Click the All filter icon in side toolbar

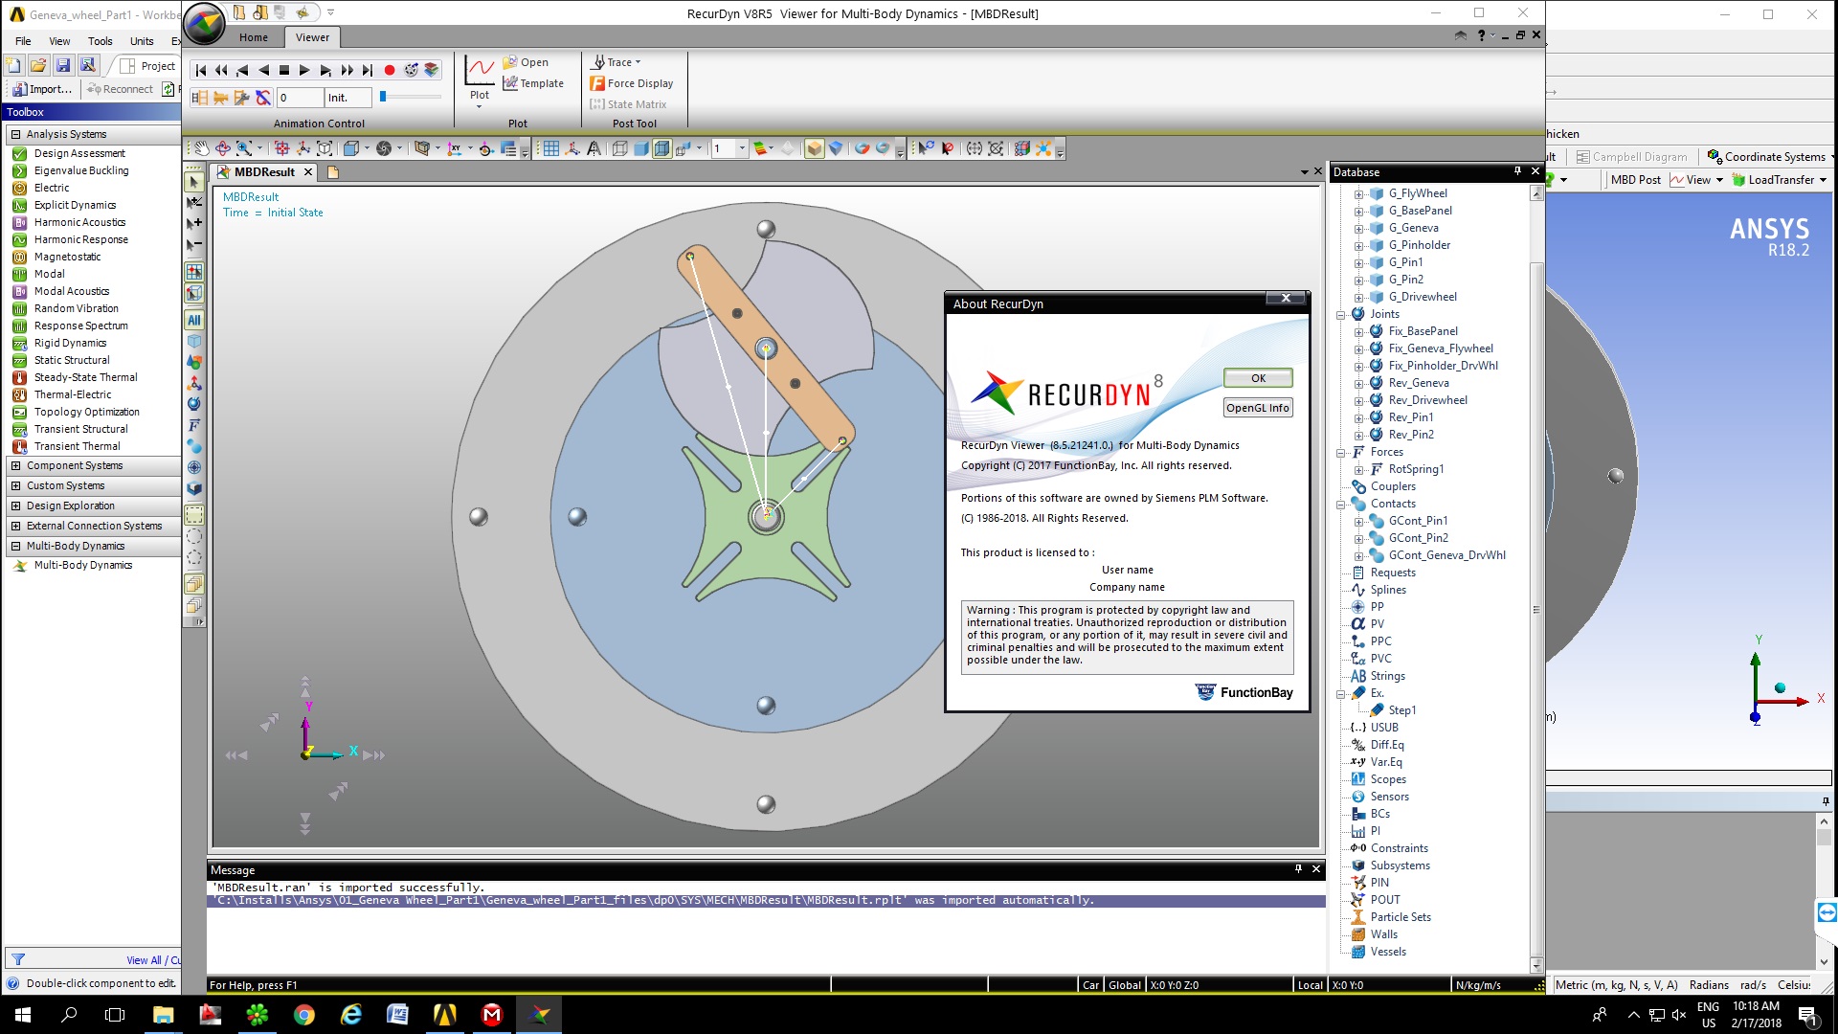(x=194, y=321)
